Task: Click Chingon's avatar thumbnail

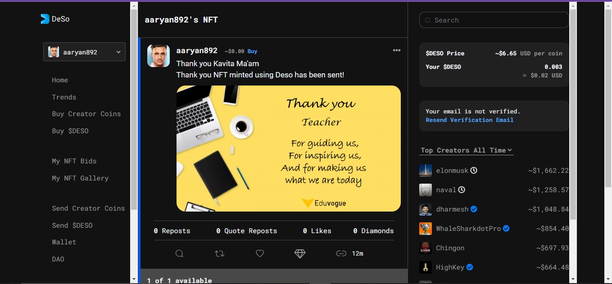Action: pyautogui.click(x=426, y=248)
